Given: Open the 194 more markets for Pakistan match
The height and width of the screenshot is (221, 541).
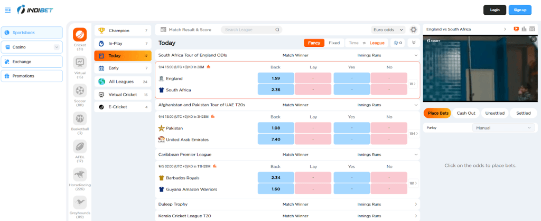Looking at the screenshot, I should point(413,133).
